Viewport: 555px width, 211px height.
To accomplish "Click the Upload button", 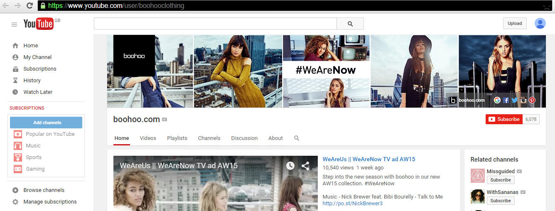I will click(515, 23).
